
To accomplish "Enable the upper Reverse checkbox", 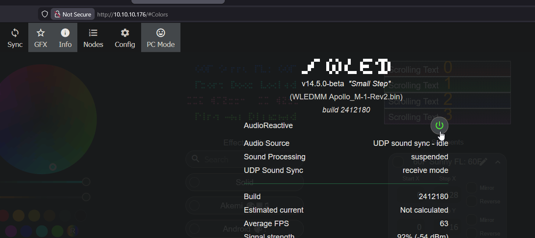I will [x=472, y=202].
